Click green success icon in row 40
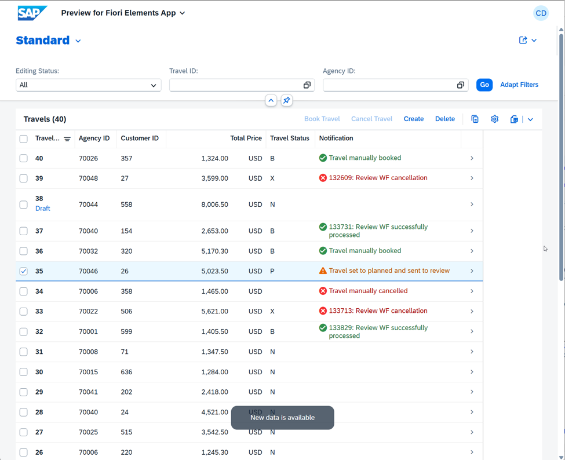 (323, 158)
